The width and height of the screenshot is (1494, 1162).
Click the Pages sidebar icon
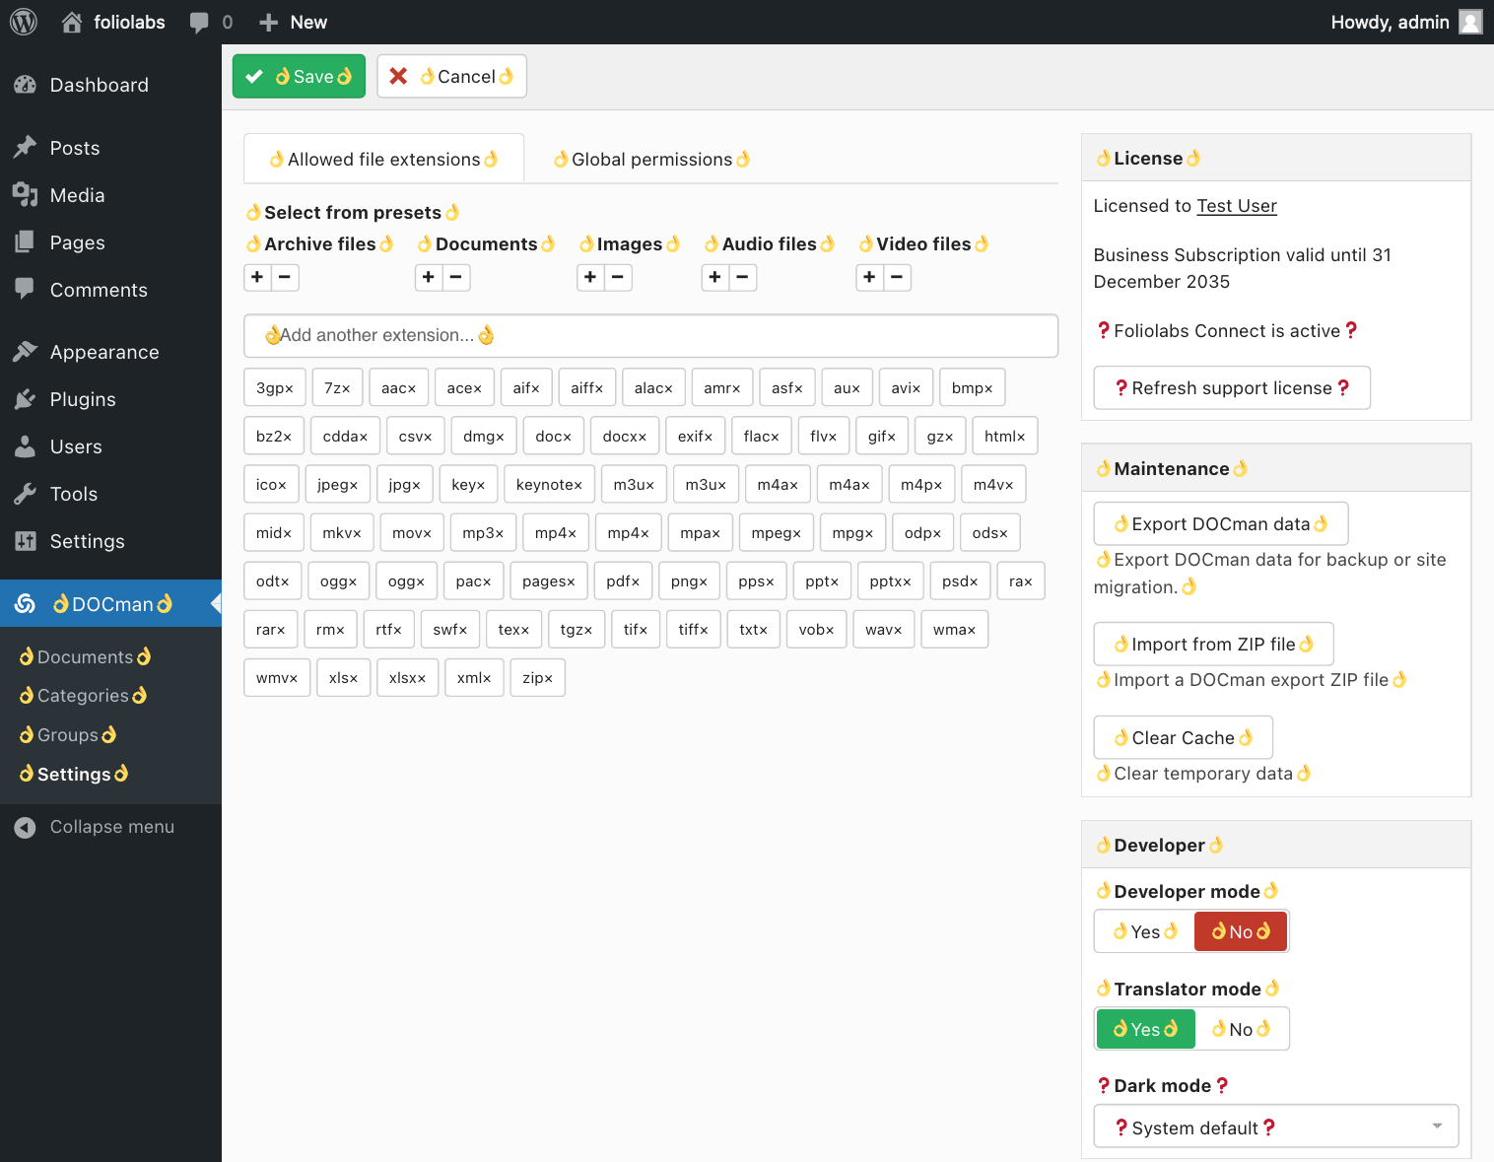[x=26, y=242]
